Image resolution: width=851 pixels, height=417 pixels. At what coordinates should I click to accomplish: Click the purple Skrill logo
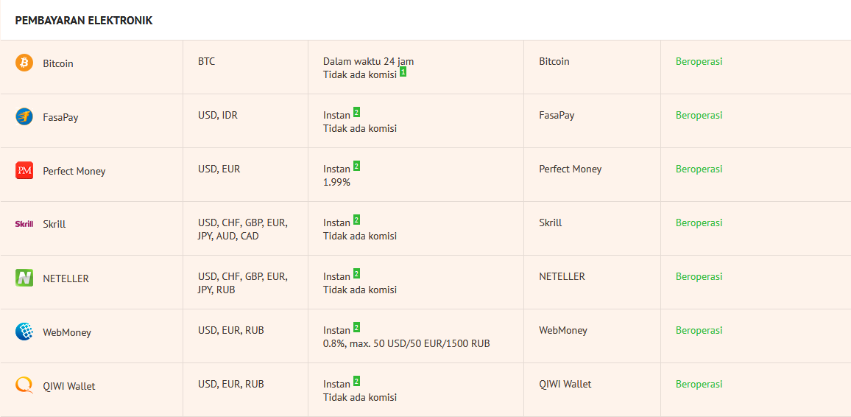24,224
